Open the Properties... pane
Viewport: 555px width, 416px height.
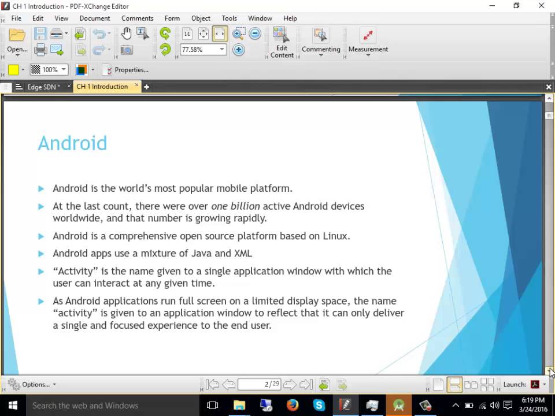[x=125, y=70]
